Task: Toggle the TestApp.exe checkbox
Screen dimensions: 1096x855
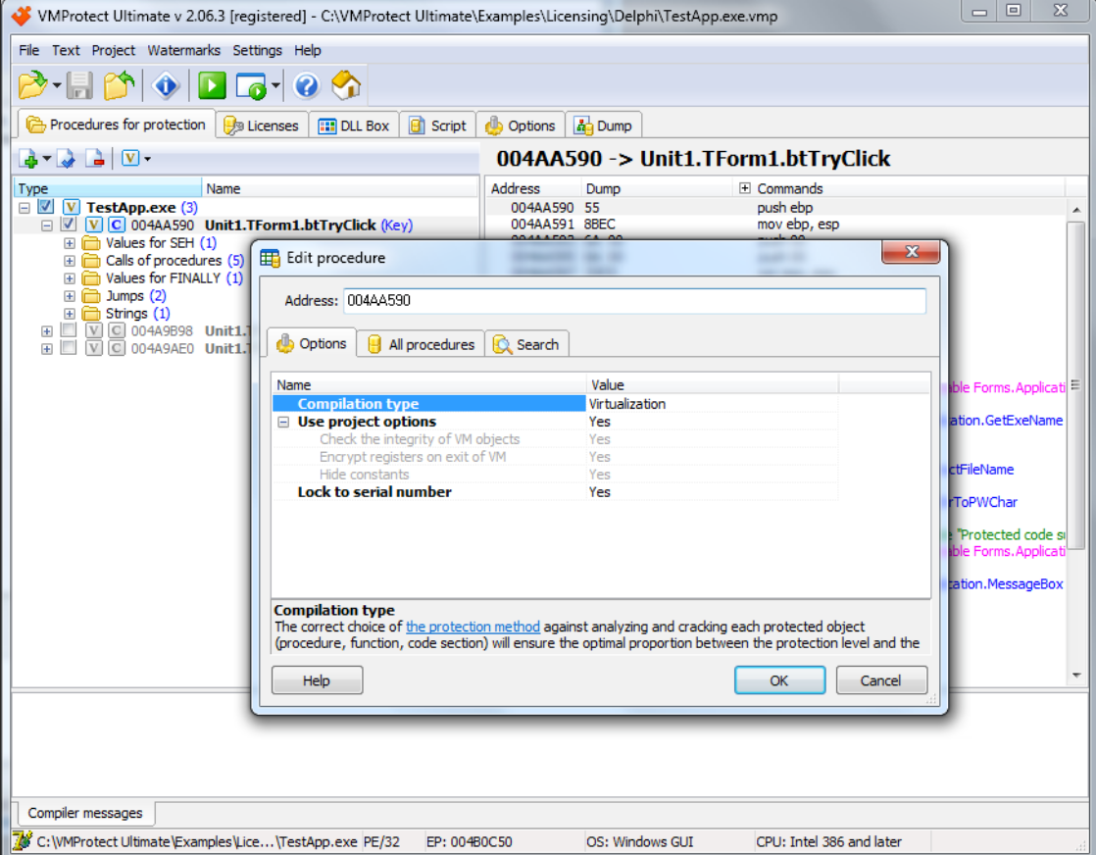Action: (x=46, y=207)
